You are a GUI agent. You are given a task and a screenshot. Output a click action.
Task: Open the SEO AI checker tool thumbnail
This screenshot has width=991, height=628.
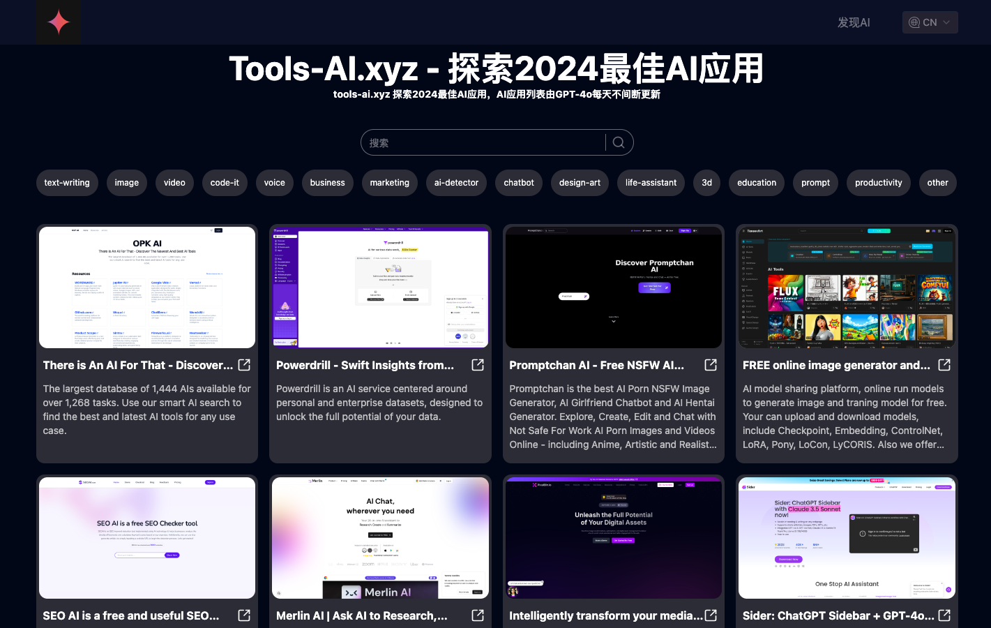click(147, 538)
